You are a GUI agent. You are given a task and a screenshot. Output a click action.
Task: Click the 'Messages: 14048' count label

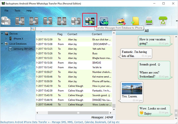point(102,117)
